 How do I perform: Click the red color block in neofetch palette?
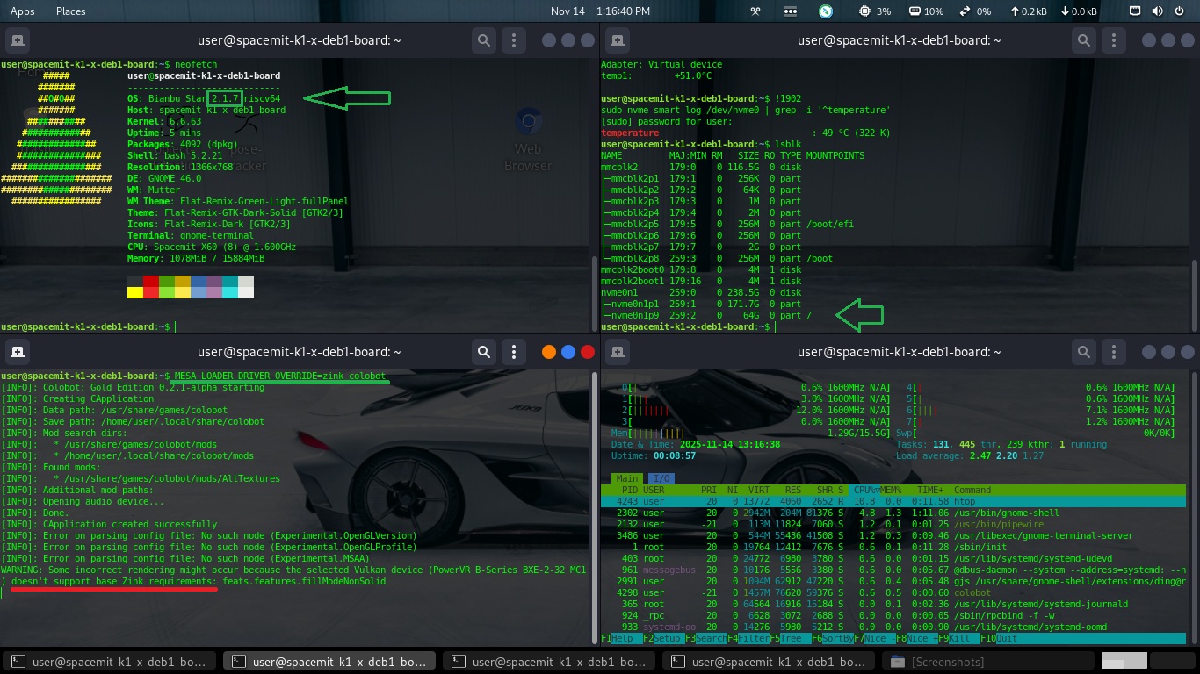pos(151,282)
